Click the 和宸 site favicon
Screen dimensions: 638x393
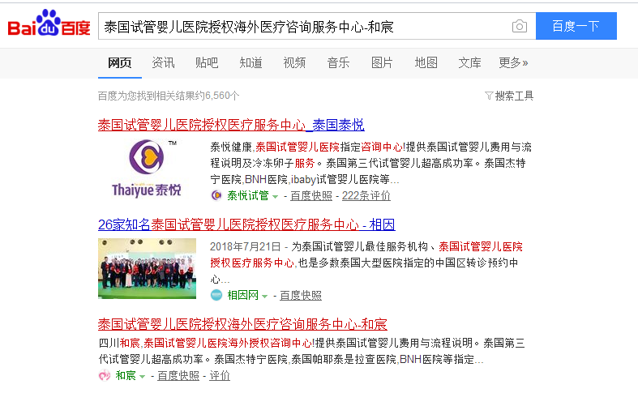click(105, 375)
